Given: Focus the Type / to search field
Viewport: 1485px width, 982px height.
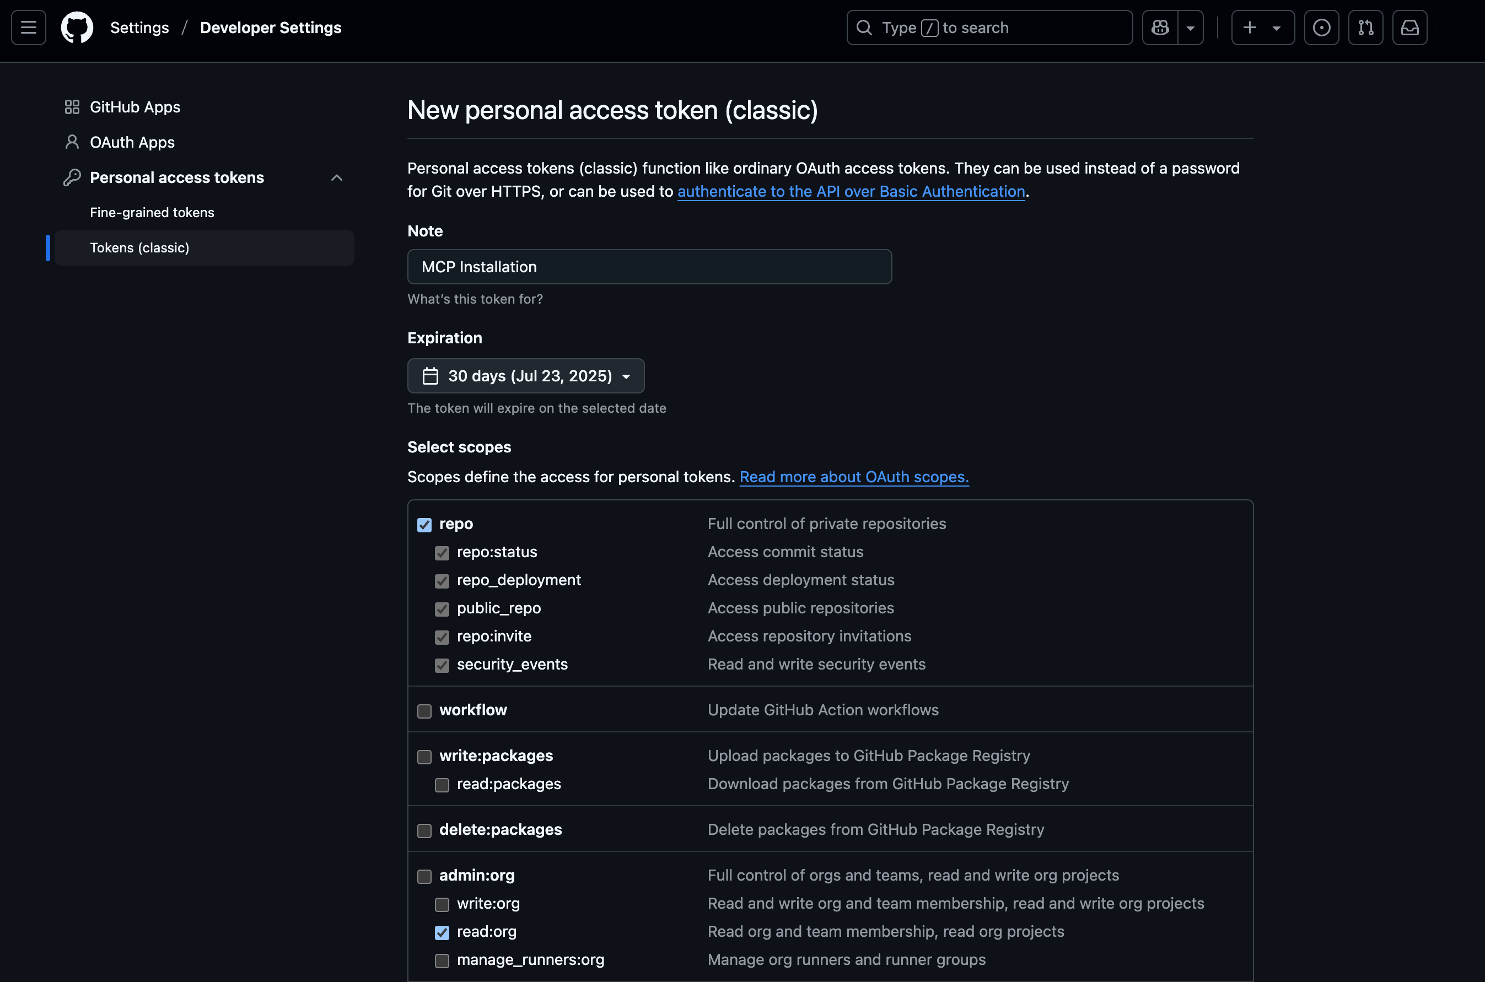Looking at the screenshot, I should [x=989, y=28].
